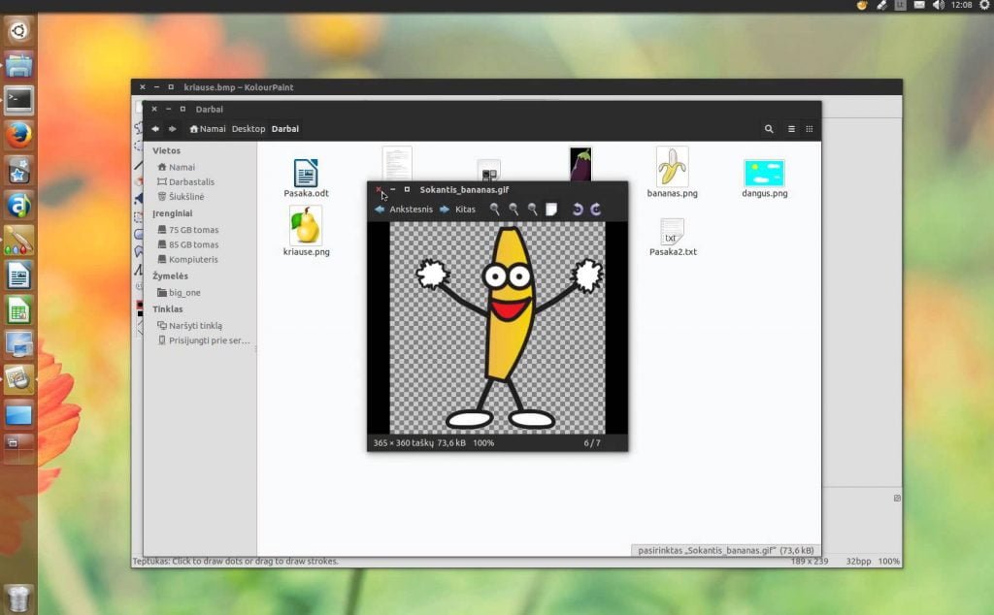Select Desktop breadcrumb in path bar

click(248, 129)
